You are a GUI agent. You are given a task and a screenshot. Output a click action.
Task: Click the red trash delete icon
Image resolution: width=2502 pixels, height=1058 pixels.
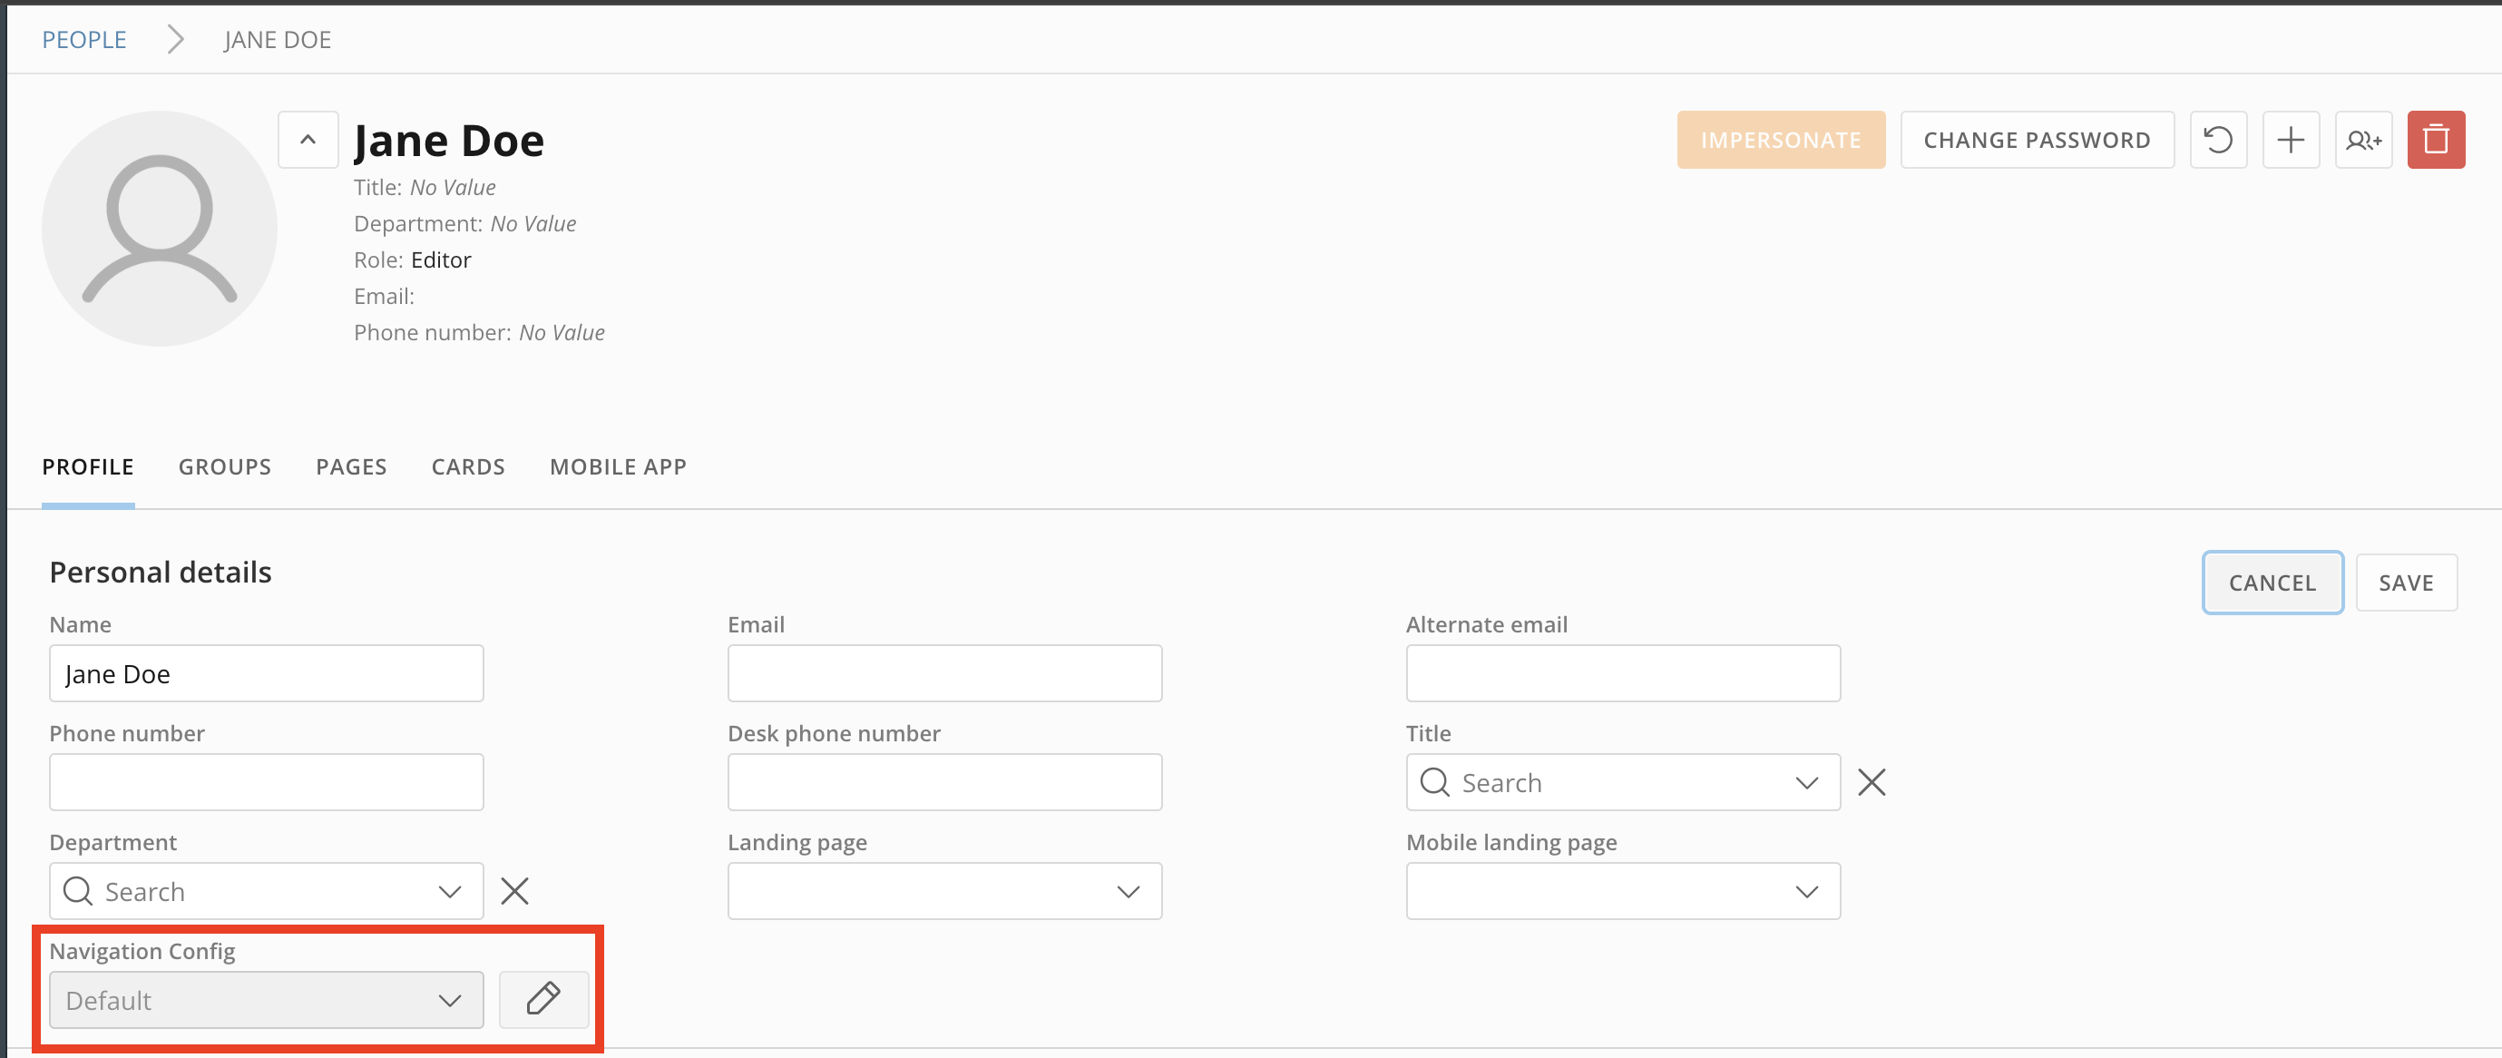2436,140
